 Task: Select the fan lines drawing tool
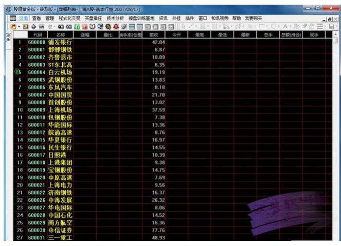click(226, 27)
